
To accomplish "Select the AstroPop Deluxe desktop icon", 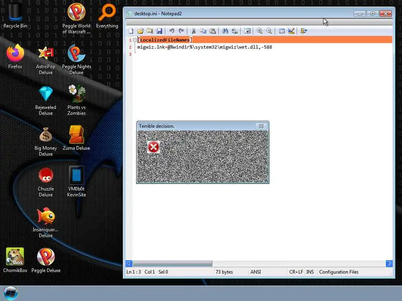I will click(x=46, y=60).
